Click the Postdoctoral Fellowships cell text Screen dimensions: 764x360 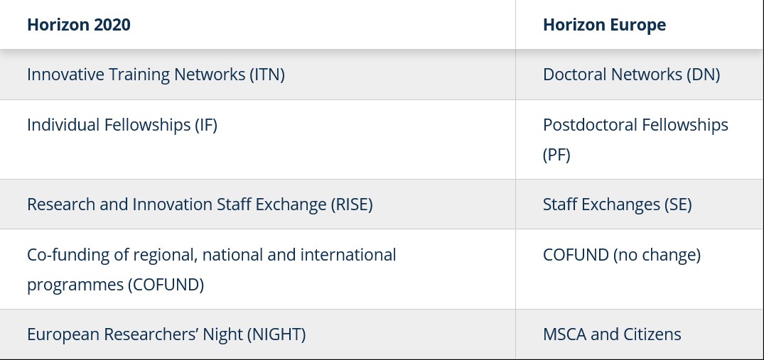click(635, 125)
